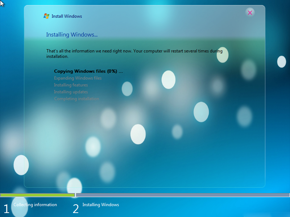
Task: Click the green Collecting information progress bar
Action: (38, 195)
